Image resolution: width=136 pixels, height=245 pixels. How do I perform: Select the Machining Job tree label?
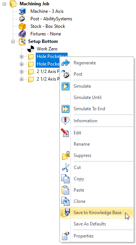34,4
